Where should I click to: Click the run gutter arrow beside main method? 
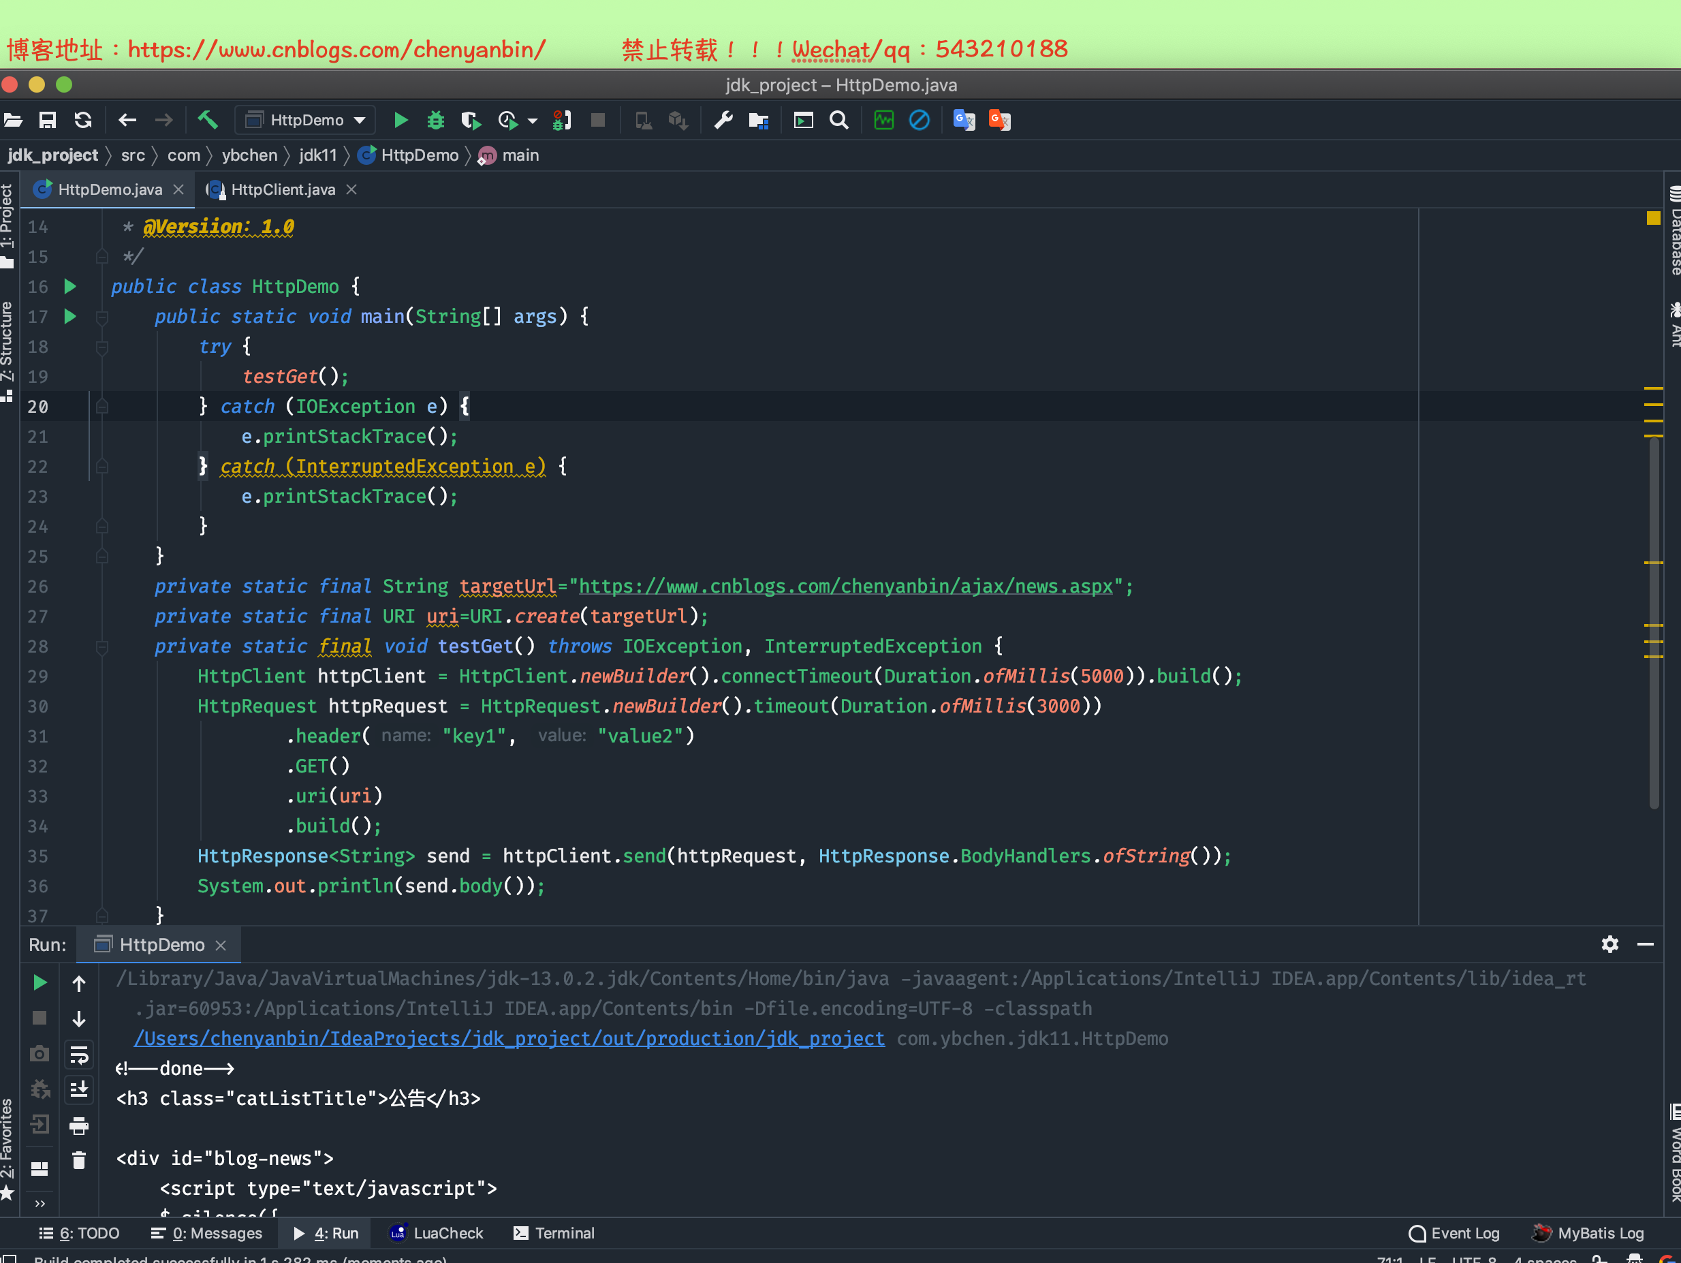[x=70, y=316]
